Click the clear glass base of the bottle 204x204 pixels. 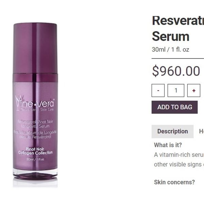point(35,174)
